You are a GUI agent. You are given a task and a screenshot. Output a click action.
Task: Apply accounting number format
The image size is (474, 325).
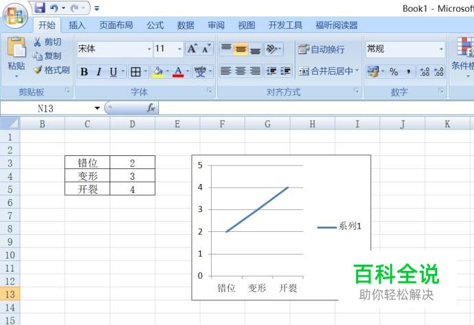click(373, 72)
